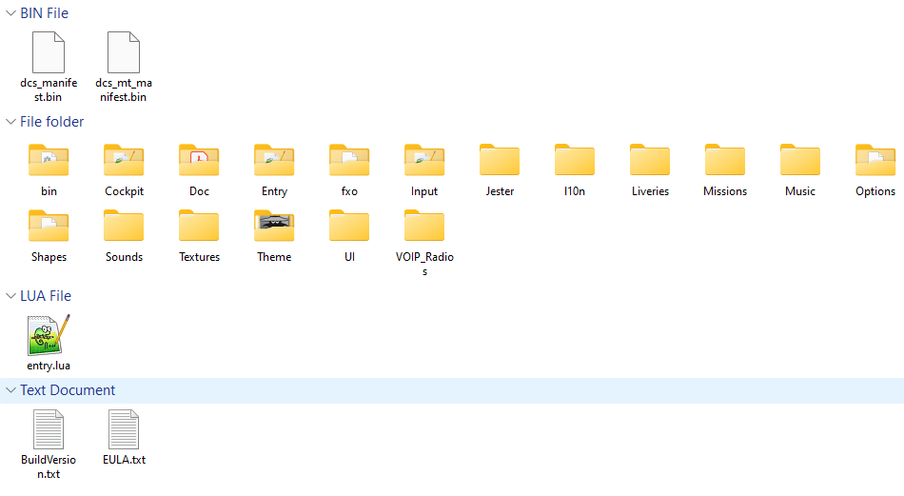Select the dcs_manifest.bin file icon
This screenshot has width=904, height=496.
49,52
